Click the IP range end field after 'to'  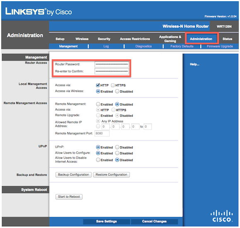(x=148, y=127)
